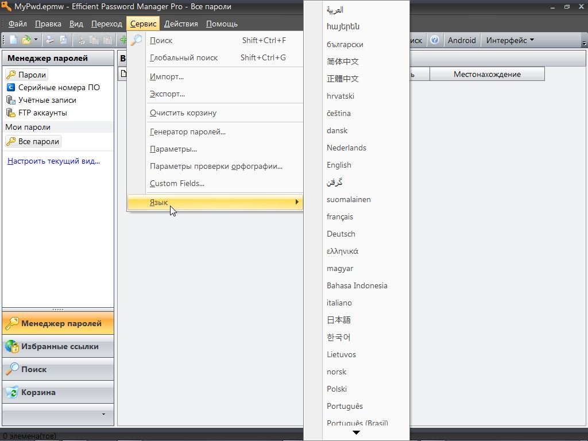Open toolbar options overflow arrow at the right end
Viewport: 588px width, 441px height.
tap(584, 44)
